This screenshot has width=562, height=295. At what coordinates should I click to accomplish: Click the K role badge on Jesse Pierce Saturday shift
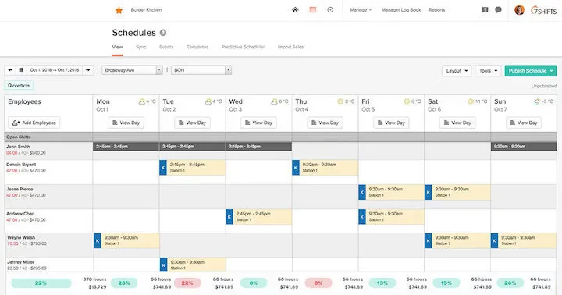(x=429, y=192)
